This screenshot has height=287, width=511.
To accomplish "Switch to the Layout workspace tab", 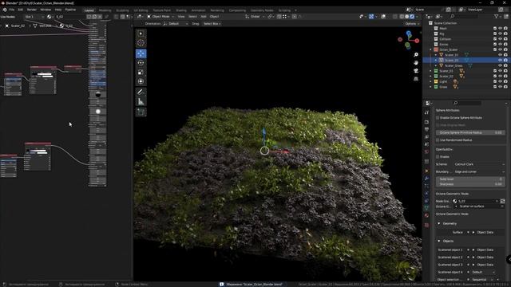I will pos(89,10).
